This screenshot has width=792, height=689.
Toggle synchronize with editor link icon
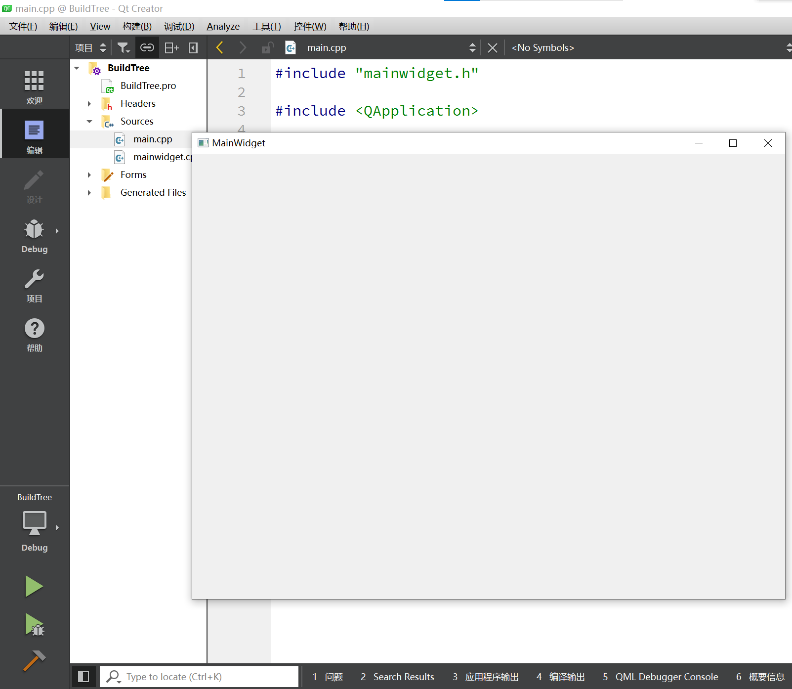coord(147,47)
